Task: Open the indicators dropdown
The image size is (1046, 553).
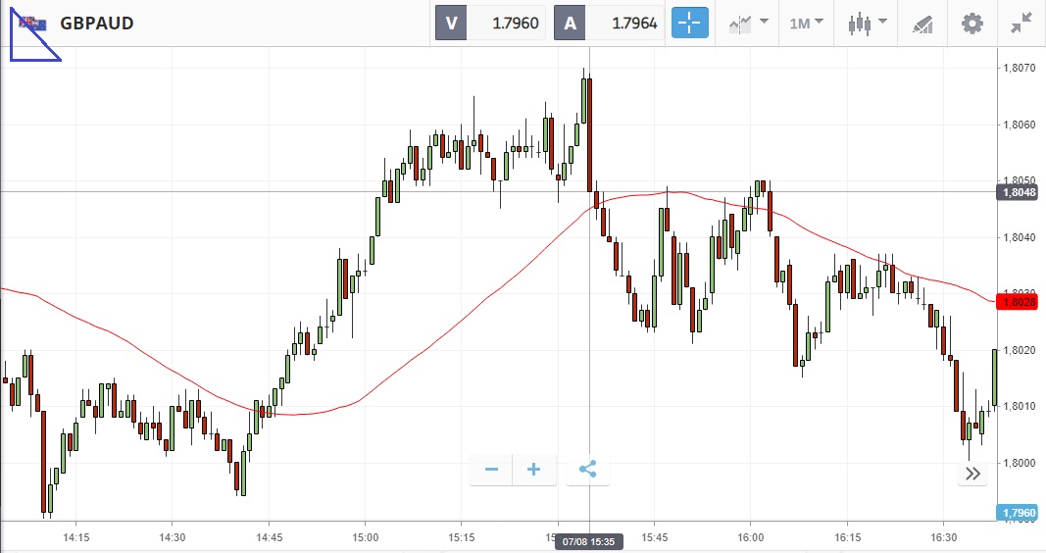Action: [x=748, y=23]
